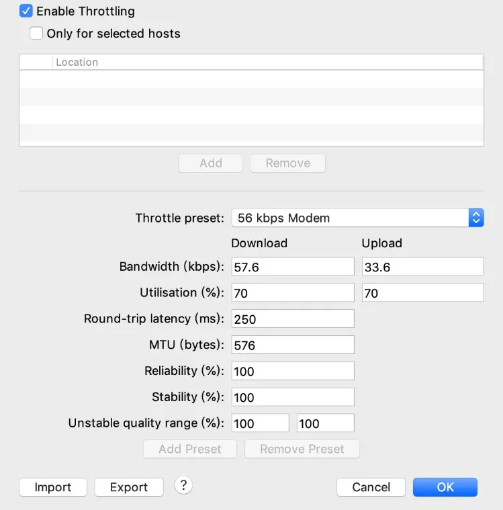Click the Upload utilisation field

pyautogui.click(x=422, y=293)
